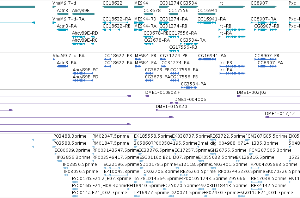
Task: Click transcript CG3678-RA
Action: point(149,44)
